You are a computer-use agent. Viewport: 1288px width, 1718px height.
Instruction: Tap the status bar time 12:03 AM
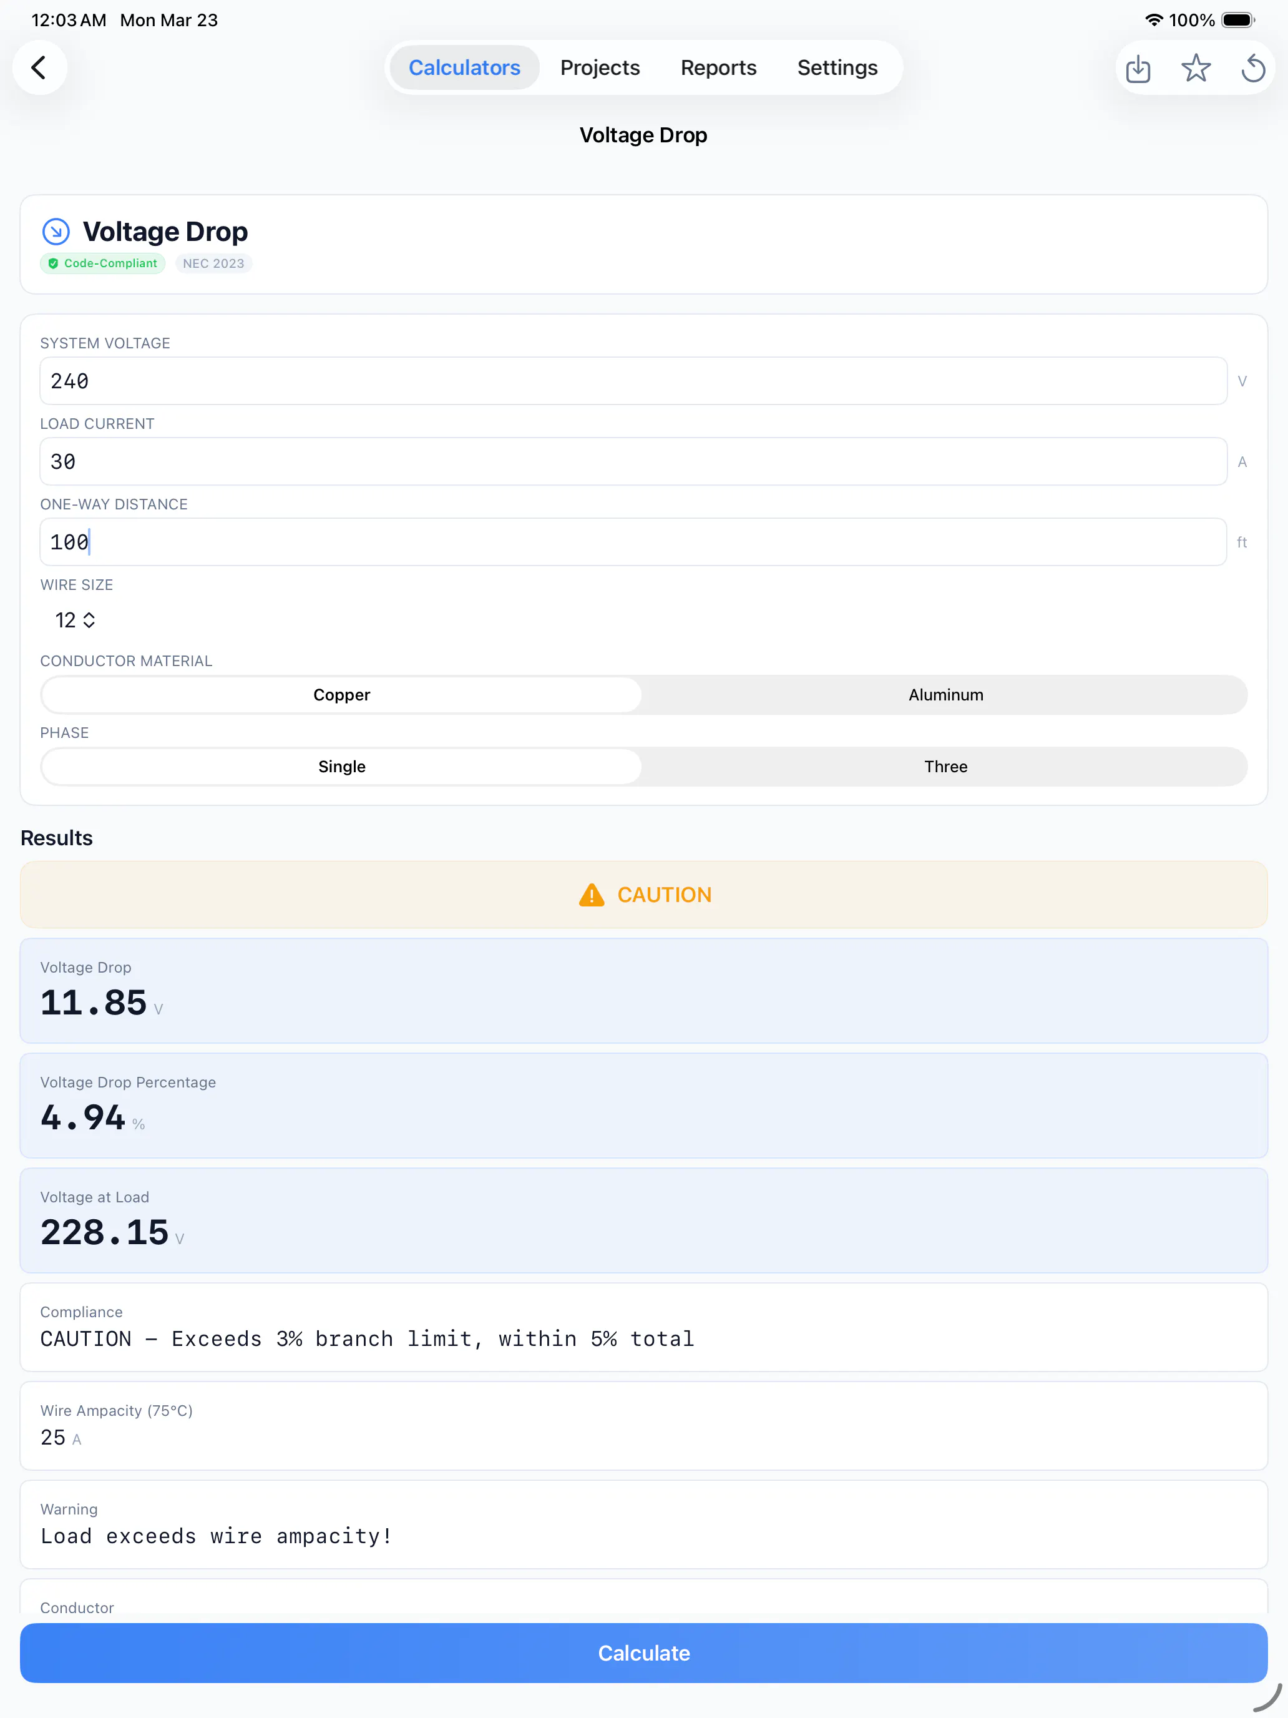click(x=68, y=20)
